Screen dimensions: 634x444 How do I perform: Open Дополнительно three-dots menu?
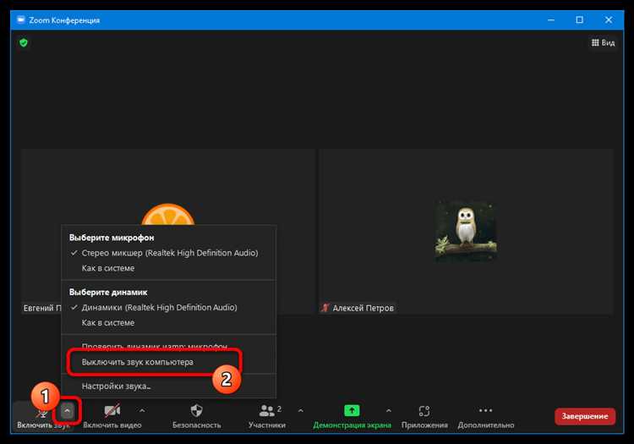pyautogui.click(x=485, y=410)
